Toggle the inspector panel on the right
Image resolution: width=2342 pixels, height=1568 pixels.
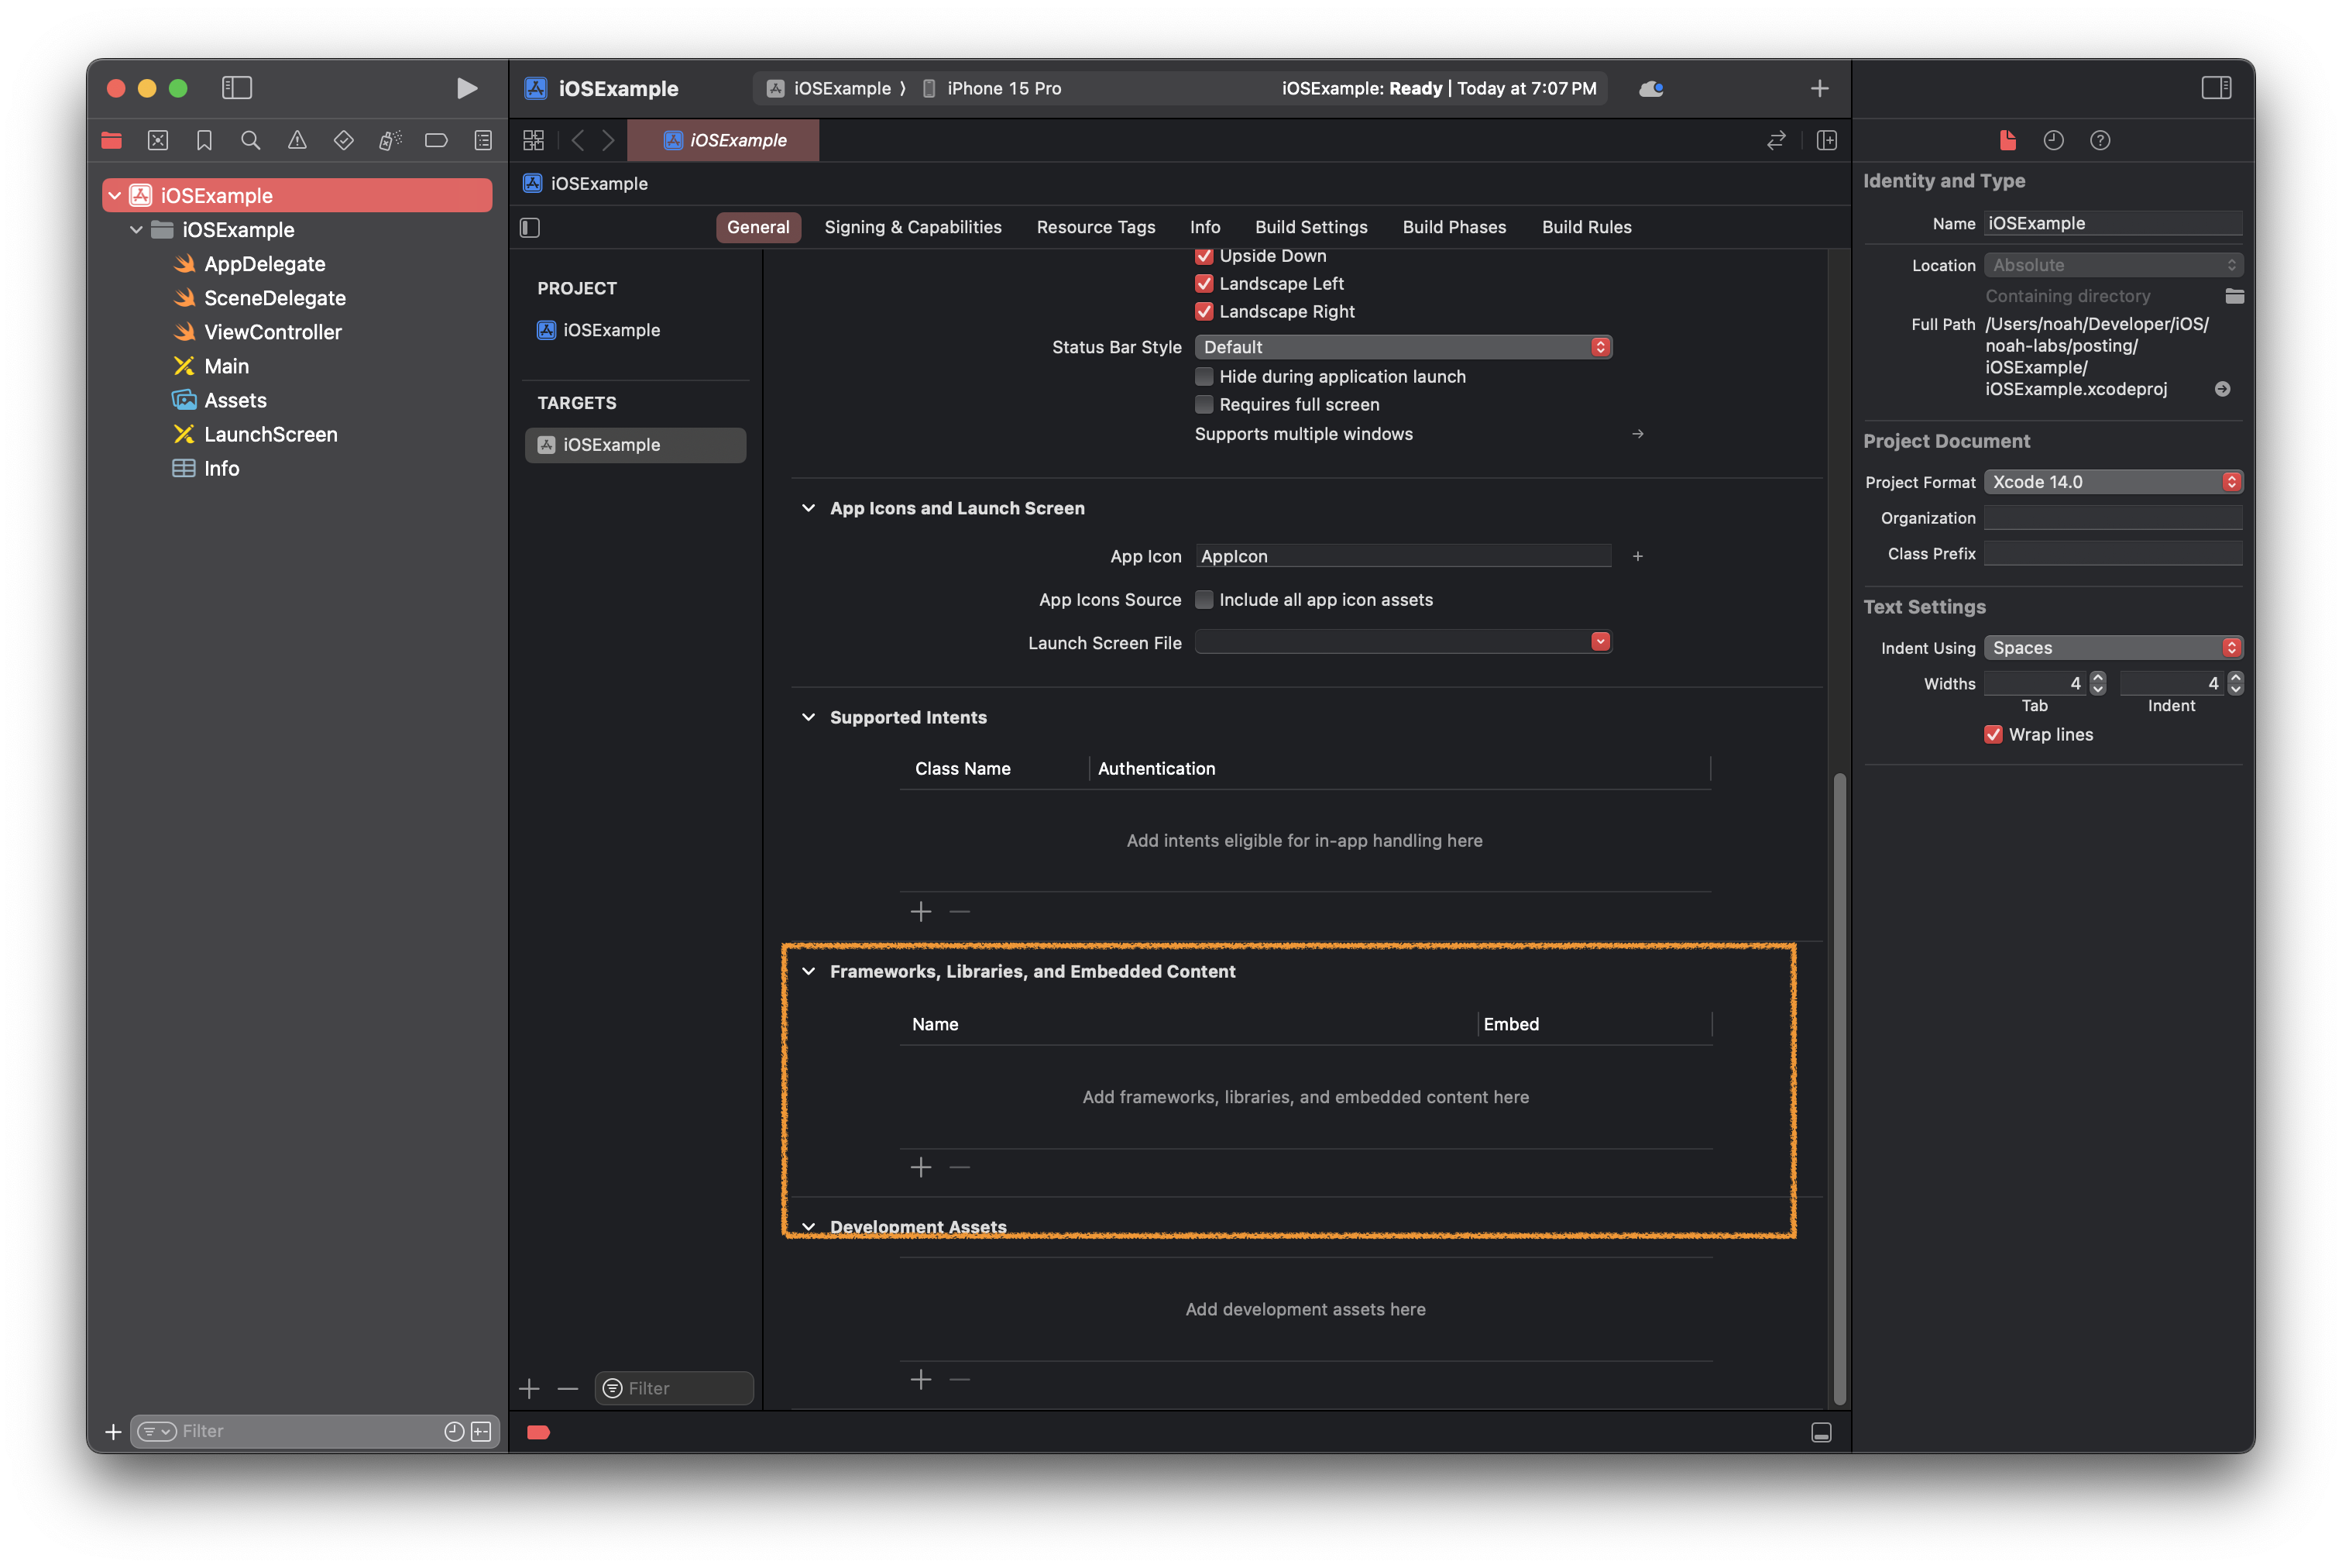[x=2216, y=88]
